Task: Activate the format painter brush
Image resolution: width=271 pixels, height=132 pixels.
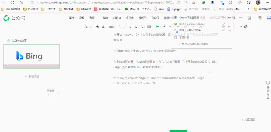Action: pyautogui.click(x=103, y=27)
